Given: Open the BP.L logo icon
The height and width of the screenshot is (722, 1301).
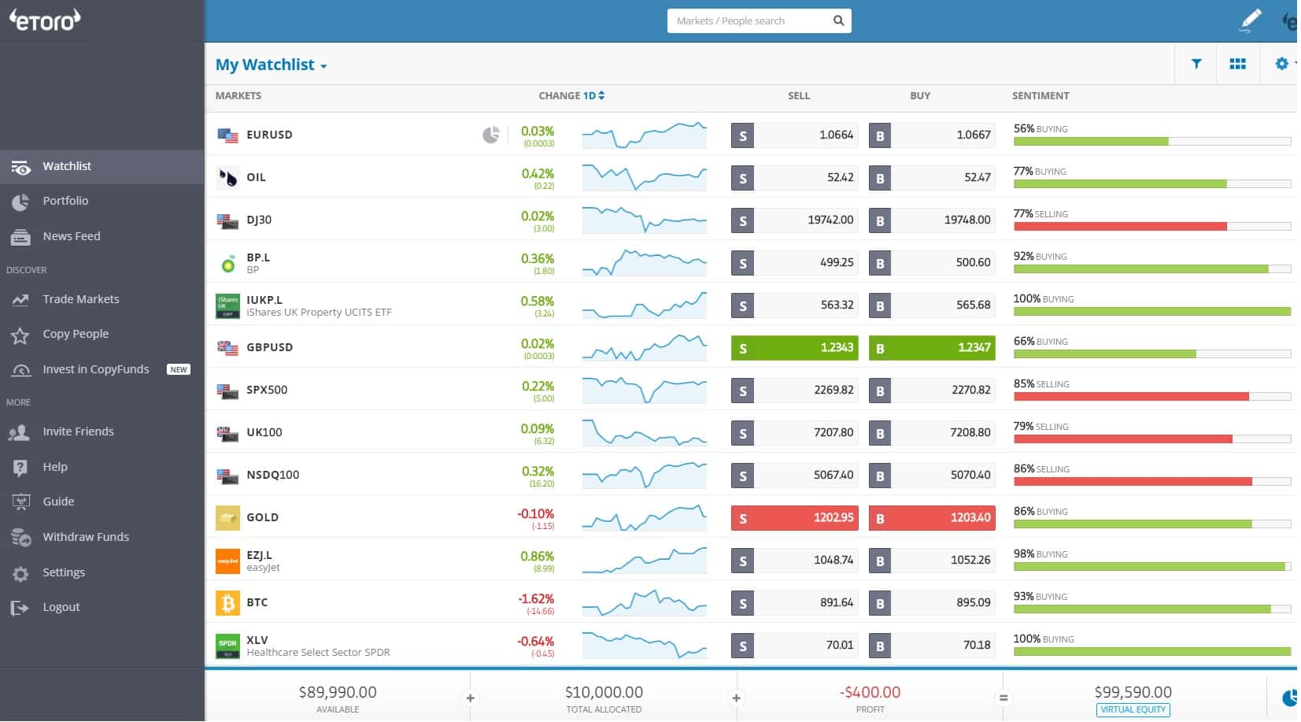Looking at the screenshot, I should 227,264.
